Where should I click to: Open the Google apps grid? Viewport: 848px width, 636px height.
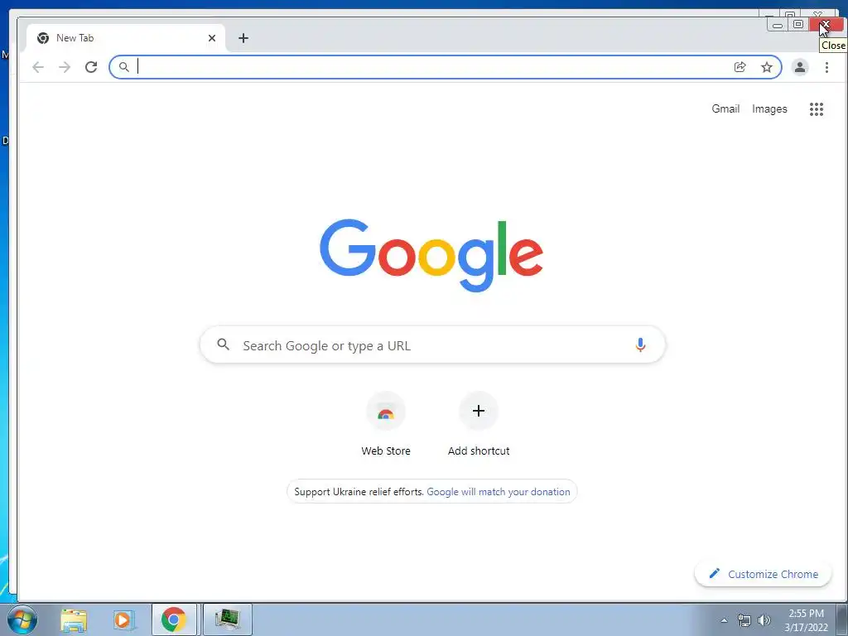coord(816,109)
